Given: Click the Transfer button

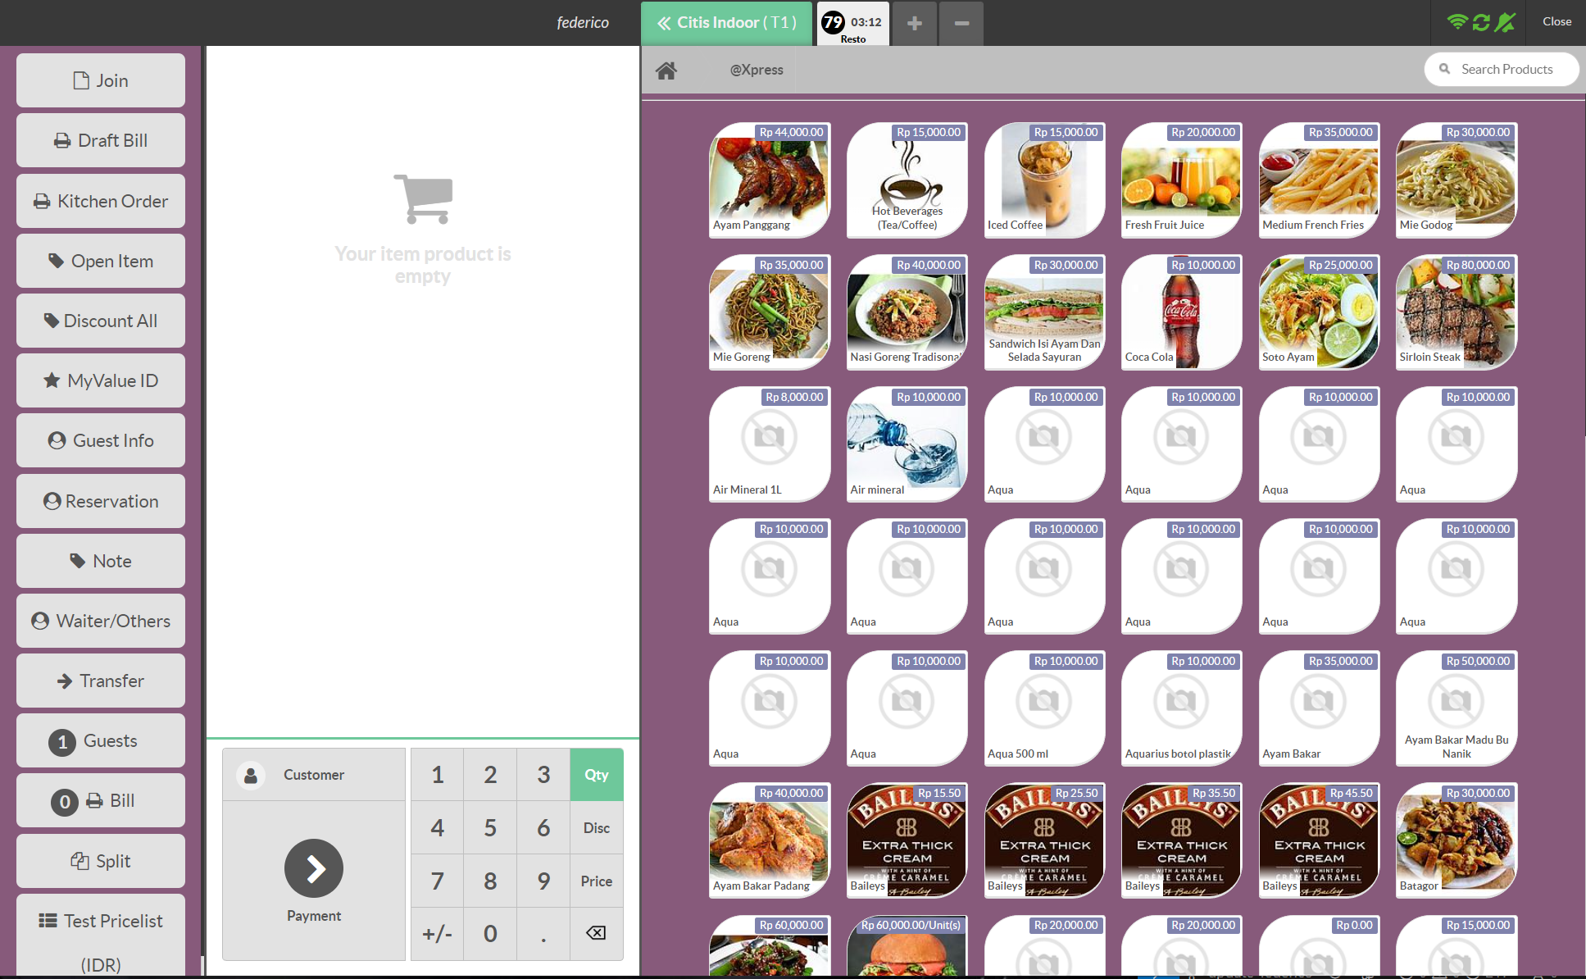Looking at the screenshot, I should click(101, 680).
